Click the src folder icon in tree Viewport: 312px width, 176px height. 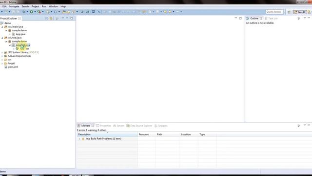click(6, 60)
